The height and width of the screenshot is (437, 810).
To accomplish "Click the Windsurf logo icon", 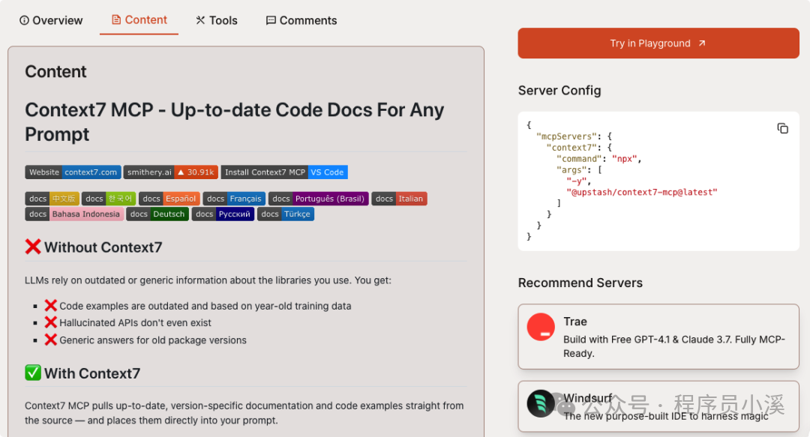I will coord(541,403).
